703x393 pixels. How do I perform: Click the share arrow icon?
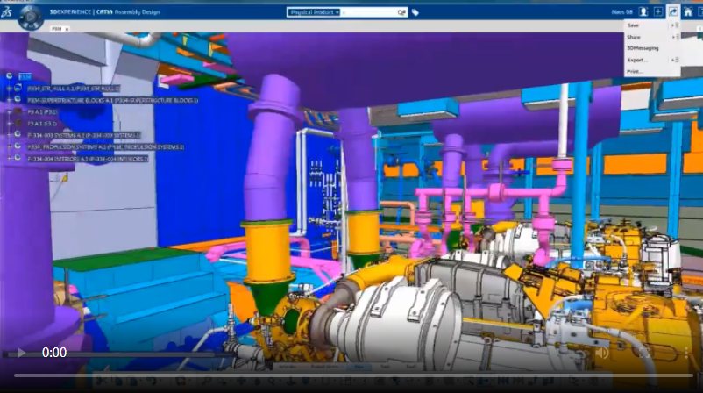pos(672,12)
